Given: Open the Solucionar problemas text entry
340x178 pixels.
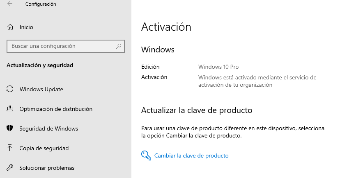Looking at the screenshot, I should click(x=47, y=168).
